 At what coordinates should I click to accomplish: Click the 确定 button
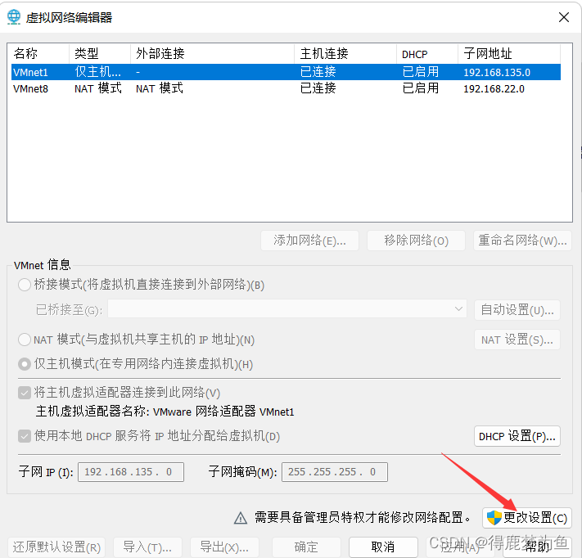(306, 547)
